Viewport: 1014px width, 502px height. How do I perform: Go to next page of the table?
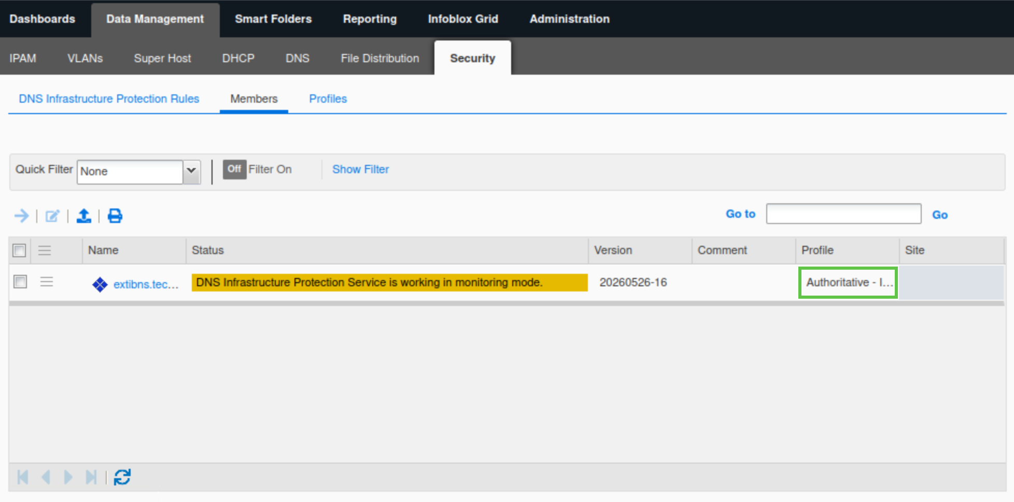[68, 477]
